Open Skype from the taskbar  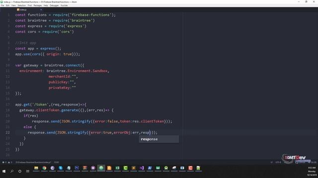coord(61,168)
